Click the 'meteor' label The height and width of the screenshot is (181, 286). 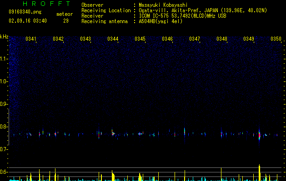click(x=65, y=14)
